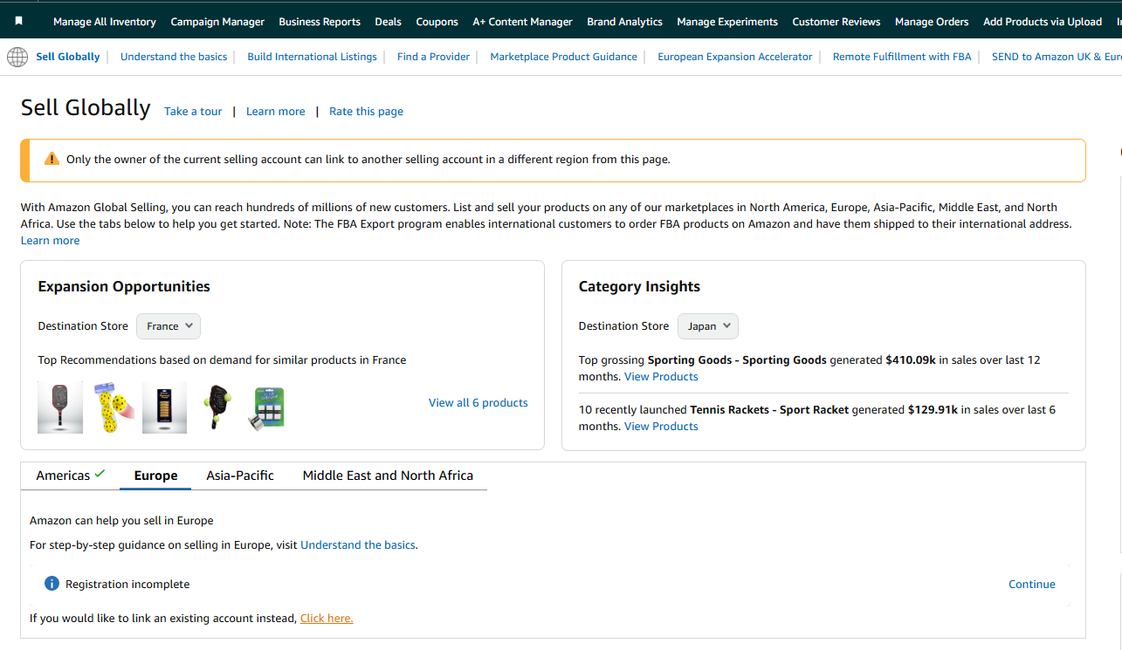Screen dimensions: 1122x650
Task: Open the France destination store dropdown
Action: point(169,326)
